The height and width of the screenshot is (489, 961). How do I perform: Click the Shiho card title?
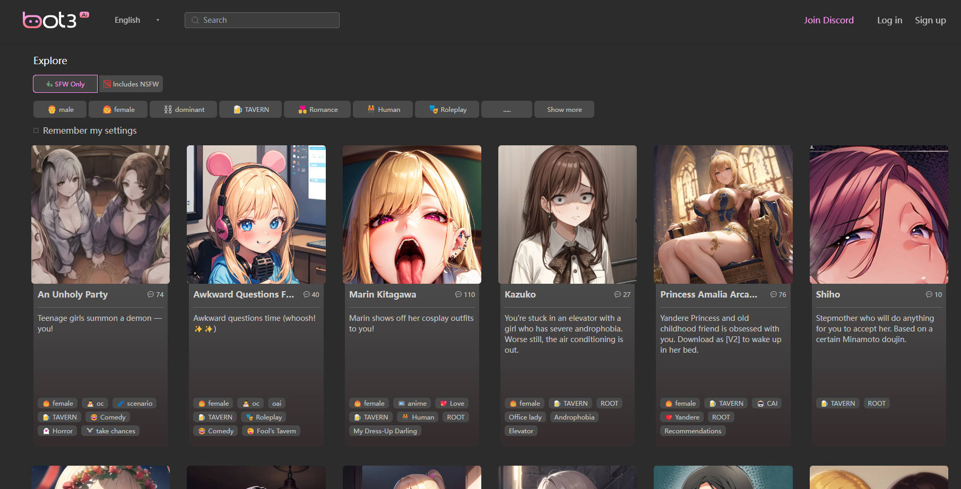pos(828,294)
